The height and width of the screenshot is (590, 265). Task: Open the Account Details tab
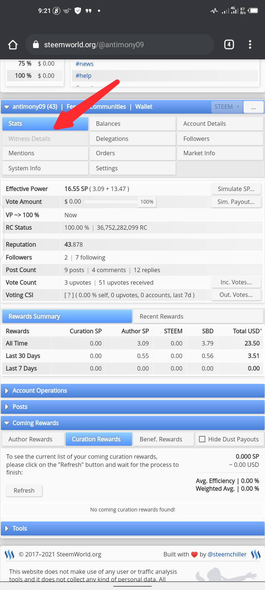tap(220, 124)
